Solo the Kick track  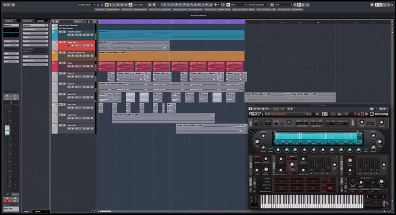pos(64,63)
